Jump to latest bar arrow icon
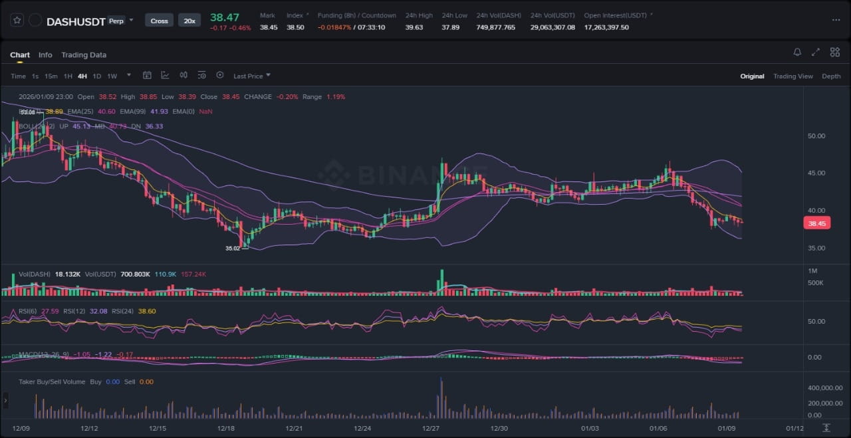Image resolution: width=851 pixels, height=438 pixels. click(x=826, y=427)
